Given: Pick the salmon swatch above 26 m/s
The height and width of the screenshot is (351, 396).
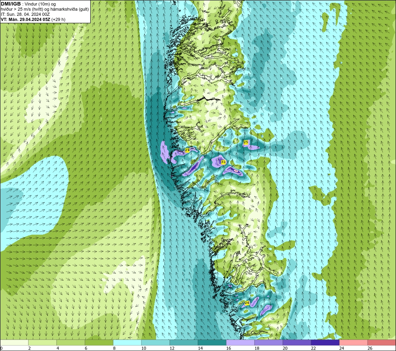Looking at the screenshot, I should click(x=382, y=342).
